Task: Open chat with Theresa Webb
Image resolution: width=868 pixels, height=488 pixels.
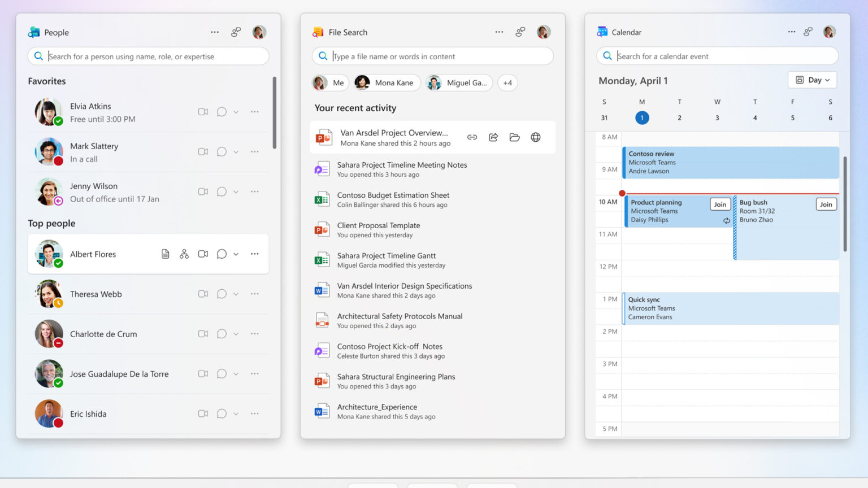Action: 222,294
